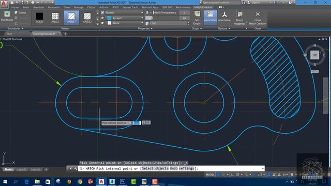Image resolution: width=331 pixels, height=186 pixels.
Task: Click the Pick Points boundary tool
Action: coord(7,16)
